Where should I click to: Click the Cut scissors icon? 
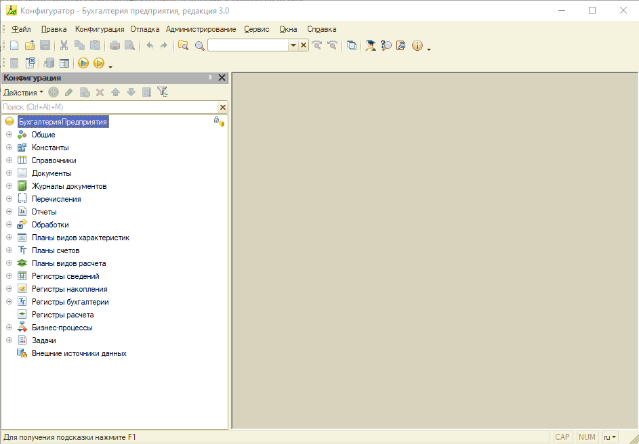coord(64,45)
